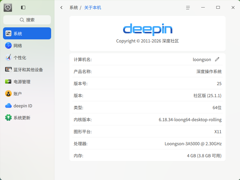Click type value 64位
Screen dimensions: 240x180
[217, 108]
